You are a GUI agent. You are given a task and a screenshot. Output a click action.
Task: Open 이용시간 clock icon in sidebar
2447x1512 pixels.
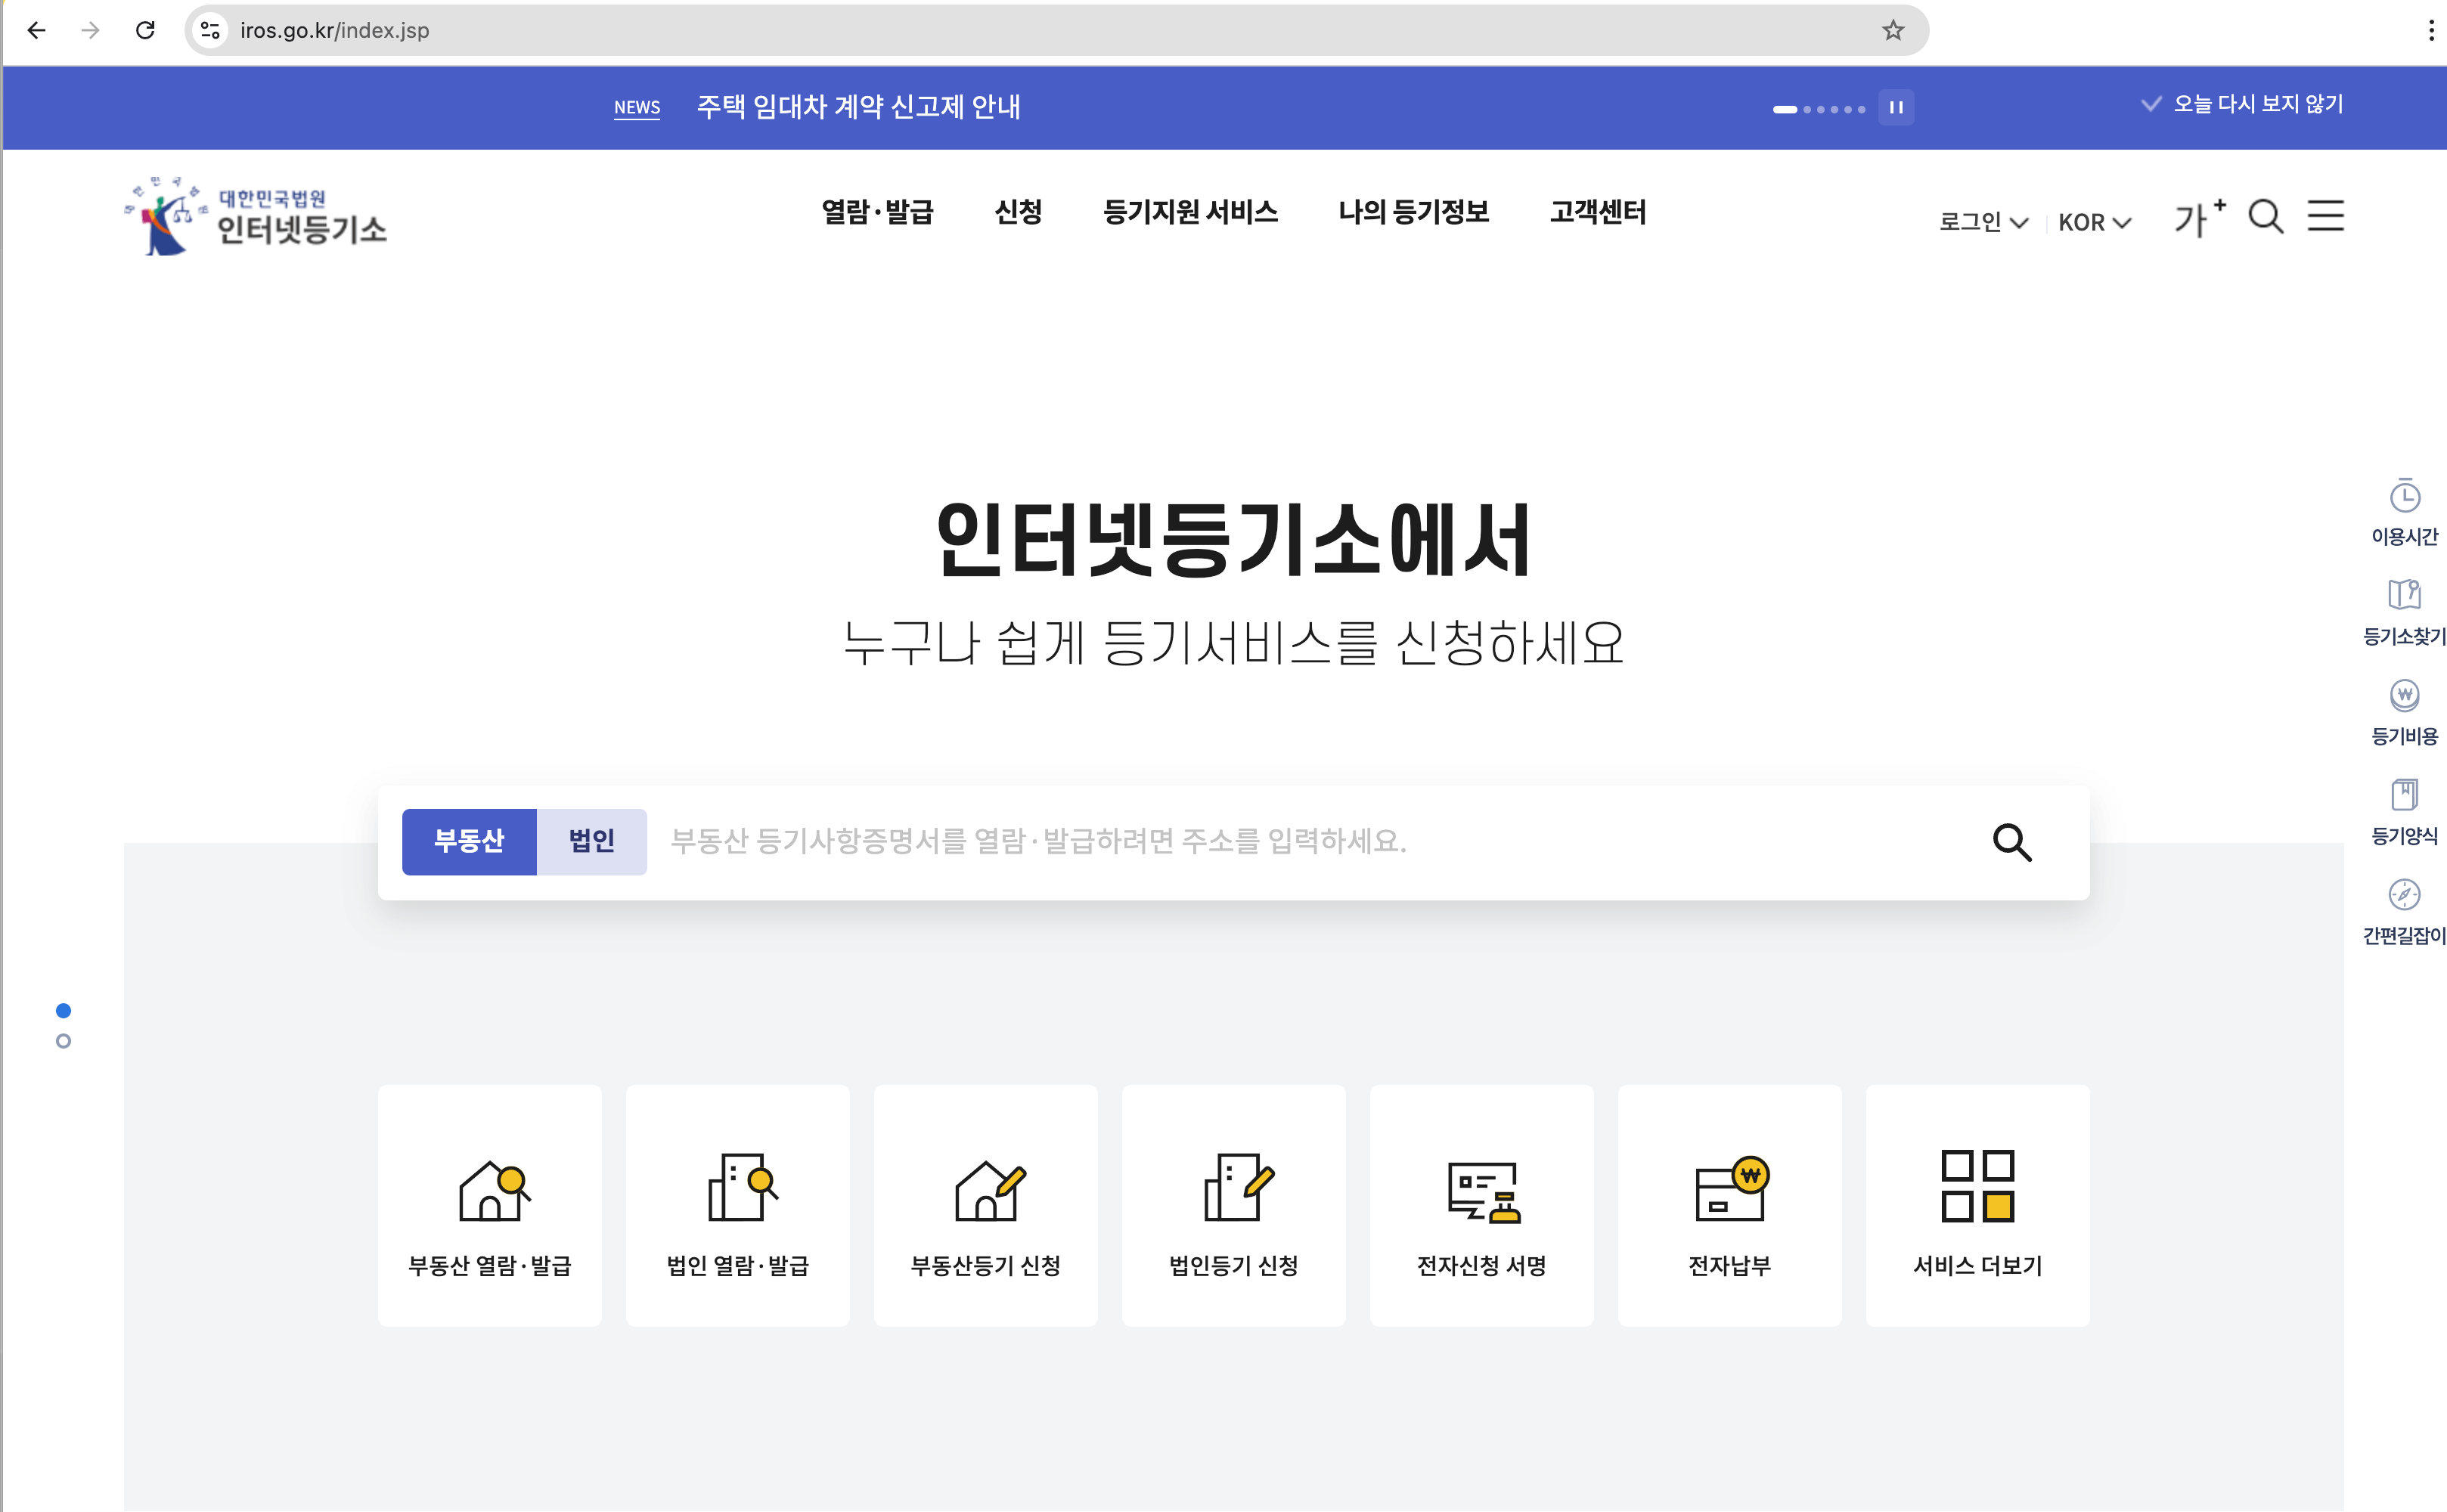pyautogui.click(x=2404, y=496)
